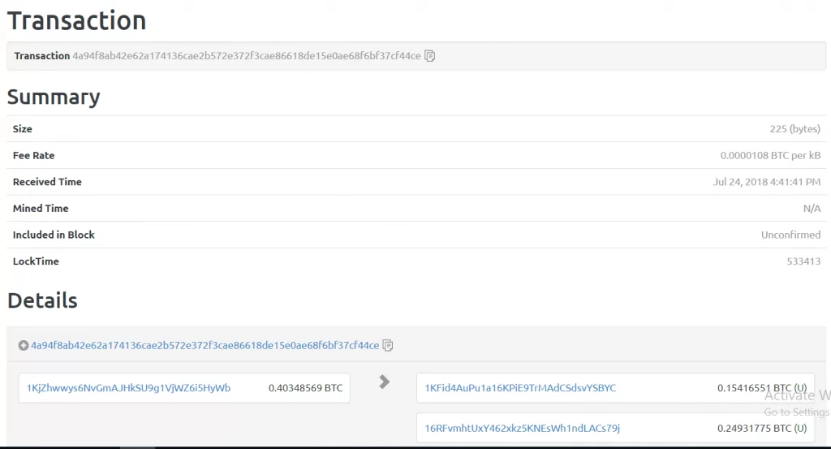Screen dimensions: 831x449
Task: Click the (U) marker beside 0.24931775 BTC
Action: click(x=800, y=428)
